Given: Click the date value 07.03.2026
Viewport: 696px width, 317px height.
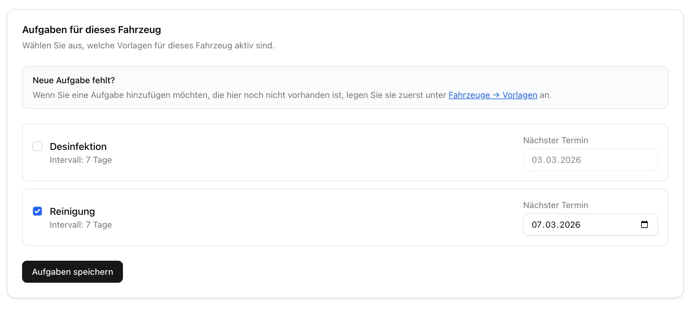Looking at the screenshot, I should [x=556, y=224].
